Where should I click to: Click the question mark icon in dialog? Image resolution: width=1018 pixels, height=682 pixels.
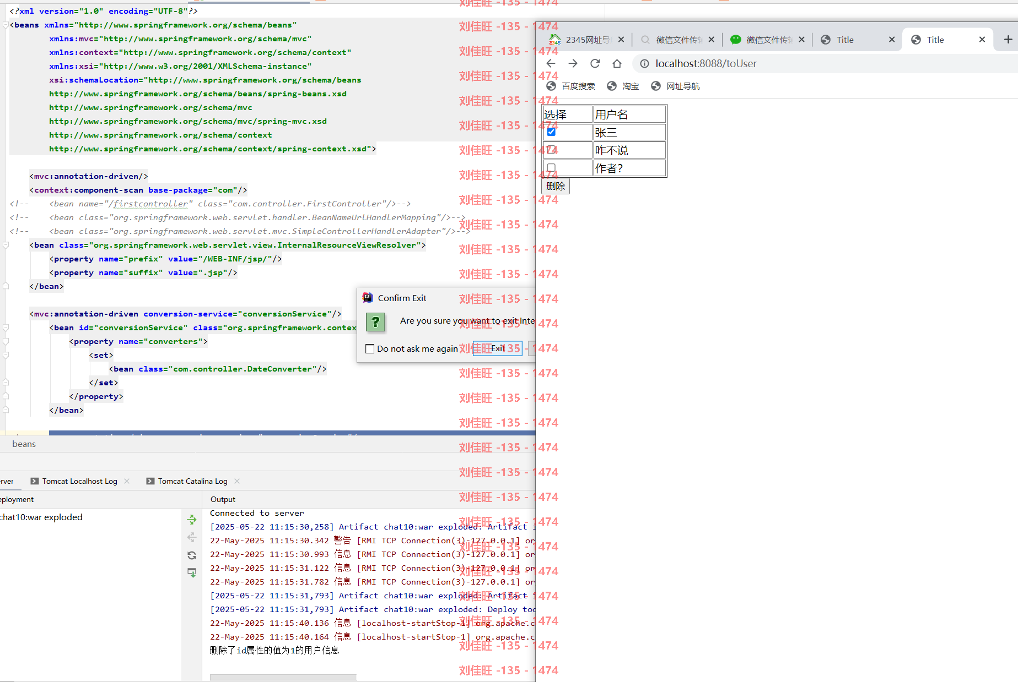coord(375,322)
